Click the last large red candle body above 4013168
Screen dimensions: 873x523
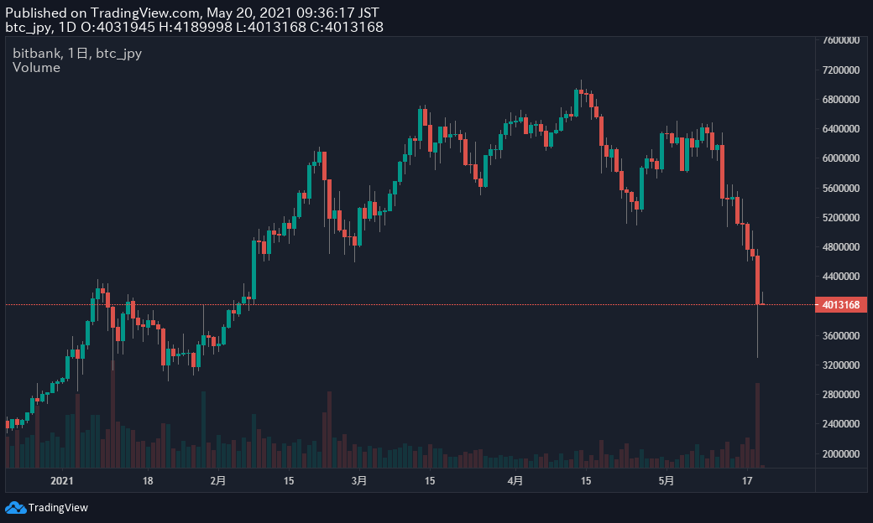pos(757,280)
